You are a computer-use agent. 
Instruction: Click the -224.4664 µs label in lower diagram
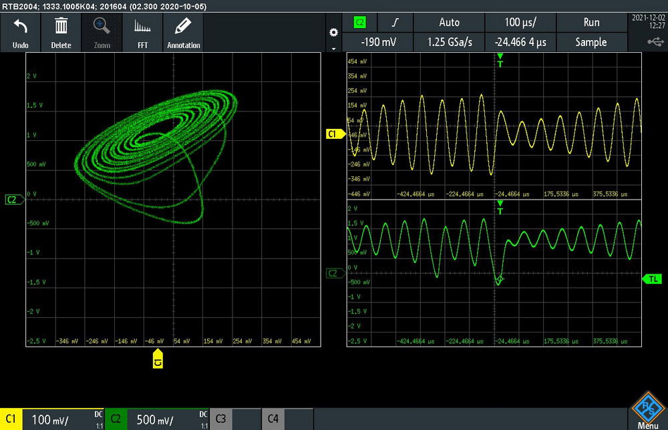coord(465,341)
